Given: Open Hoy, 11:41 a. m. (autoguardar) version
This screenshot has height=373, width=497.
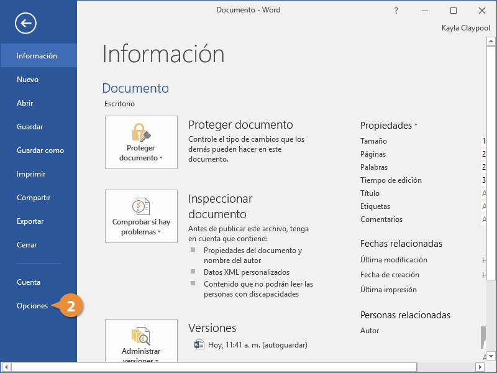Looking at the screenshot, I should coord(257,344).
